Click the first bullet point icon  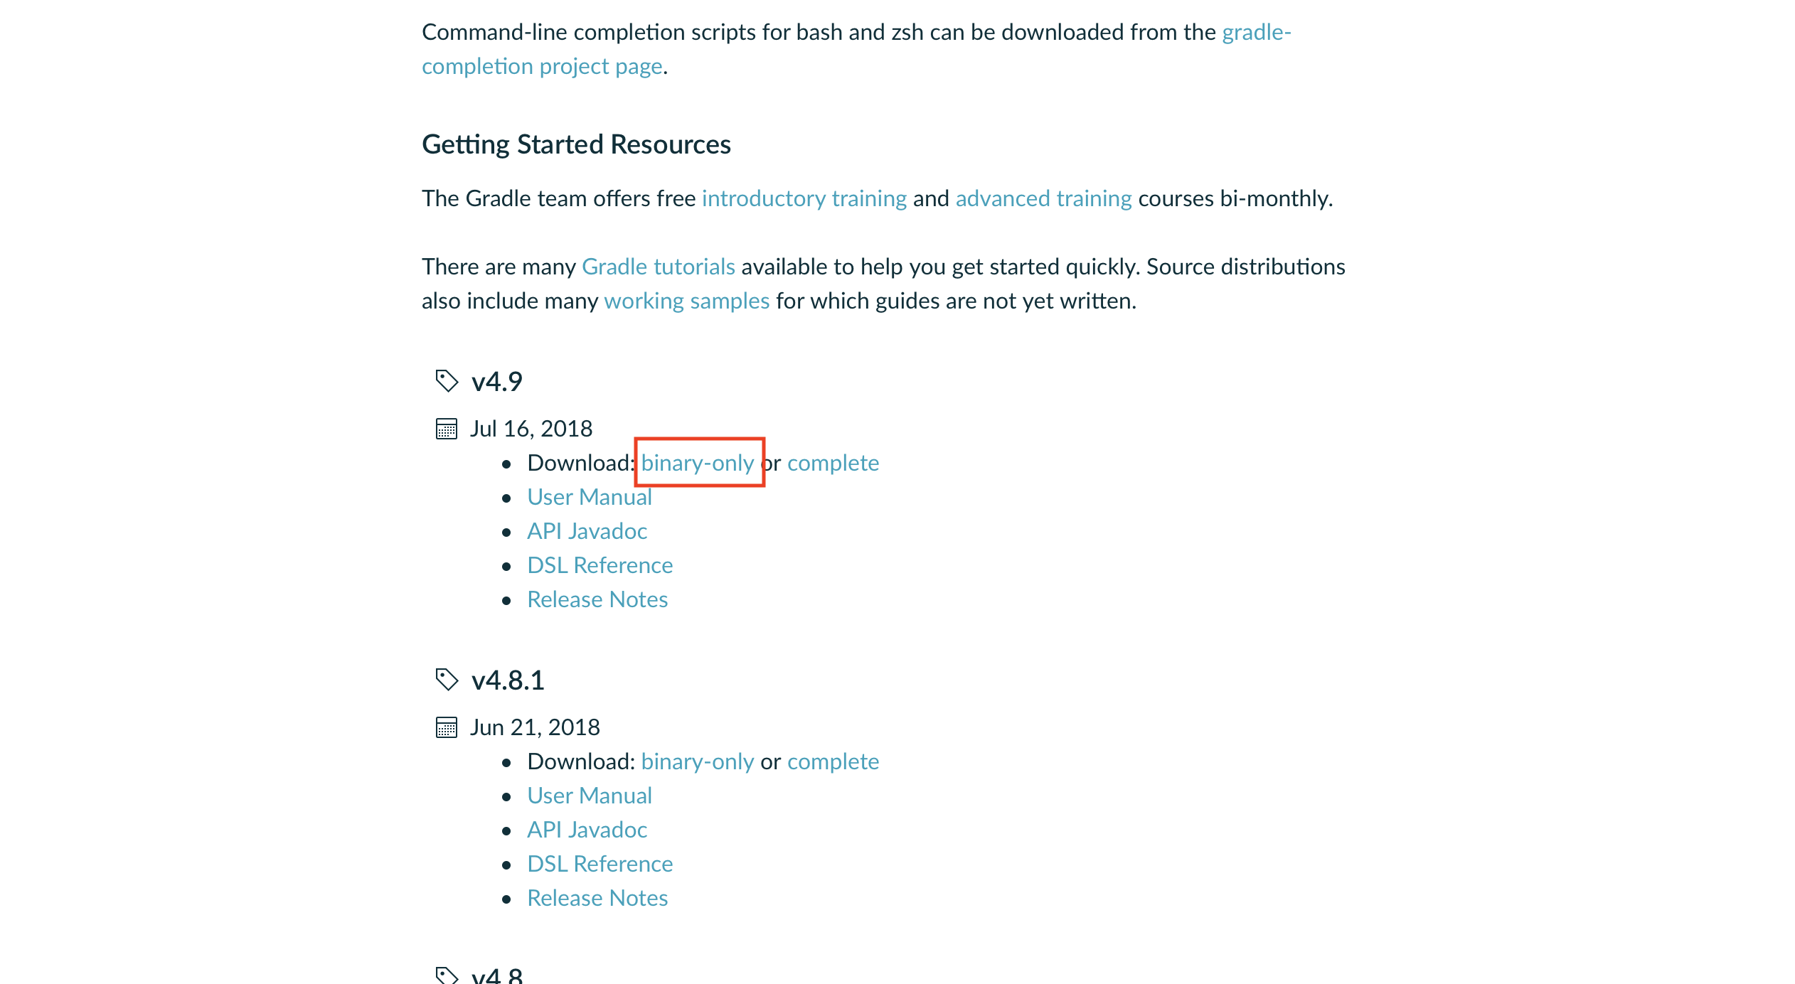pos(506,463)
